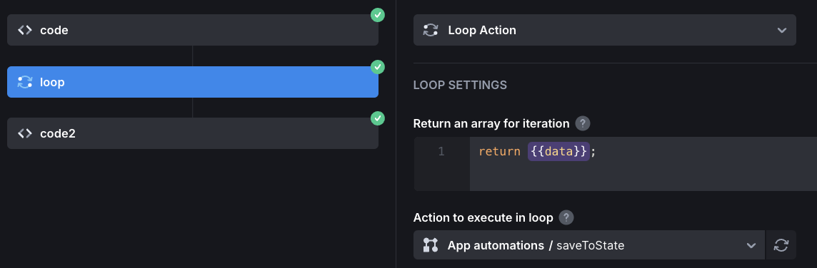The height and width of the screenshot is (268, 817).
Task: Click the code brackets icon on code step
Action: [25, 30]
